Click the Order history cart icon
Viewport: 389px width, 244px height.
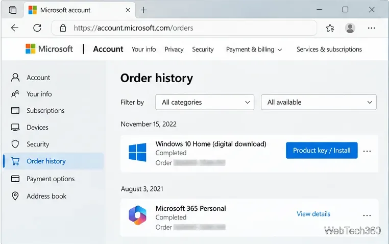15,161
